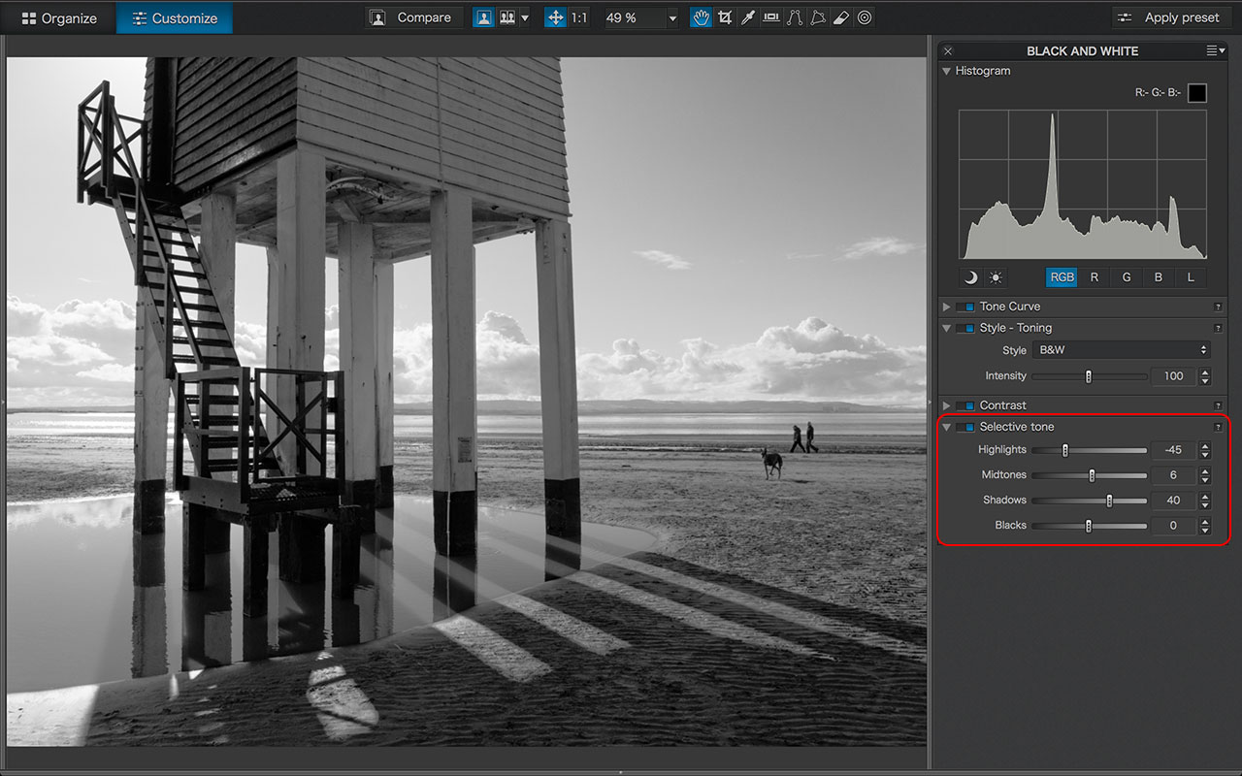The height and width of the screenshot is (776, 1242).
Task: Expand the Contrast section
Action: [947, 405]
